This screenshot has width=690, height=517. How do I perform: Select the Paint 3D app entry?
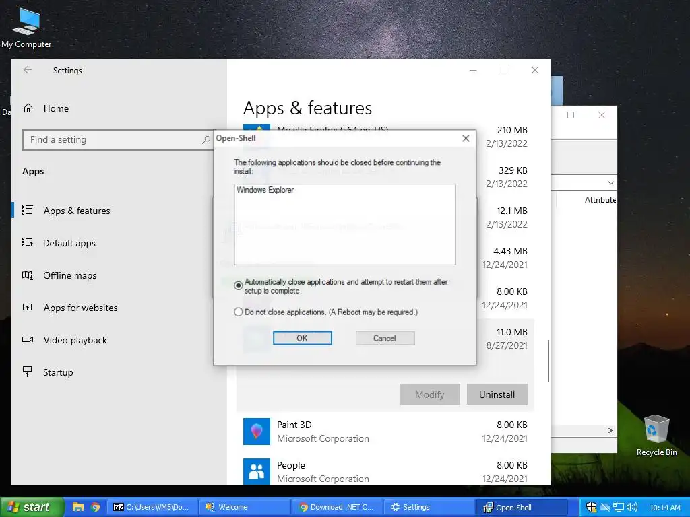[385, 432]
